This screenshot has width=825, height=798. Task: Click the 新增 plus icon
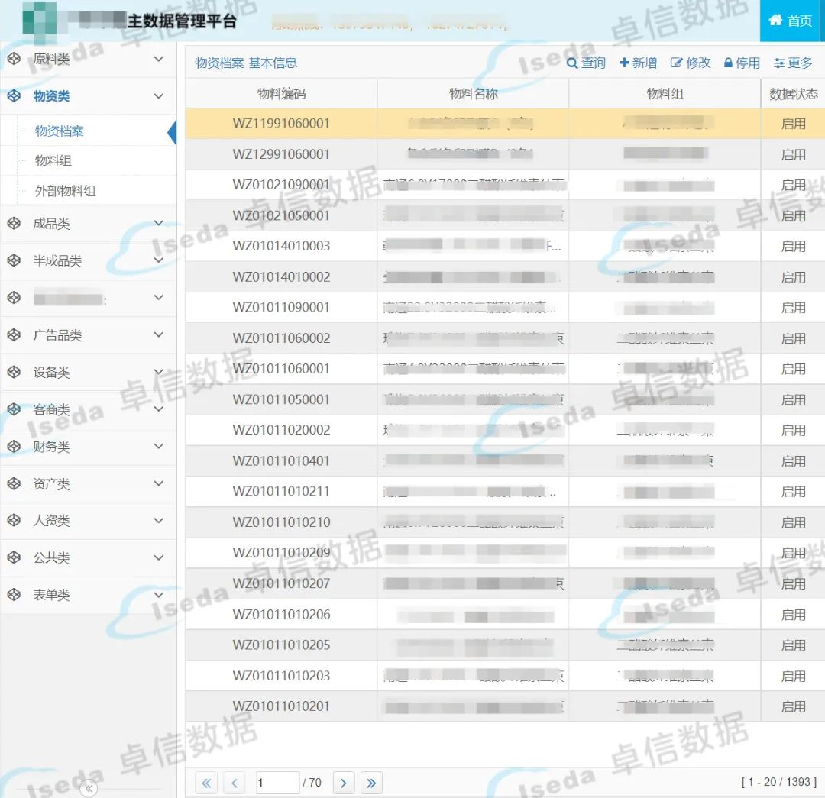point(624,63)
